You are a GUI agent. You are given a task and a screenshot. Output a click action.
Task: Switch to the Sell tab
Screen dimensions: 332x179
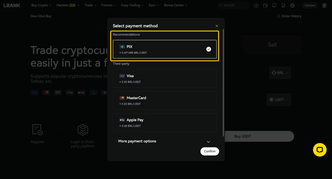point(272,45)
